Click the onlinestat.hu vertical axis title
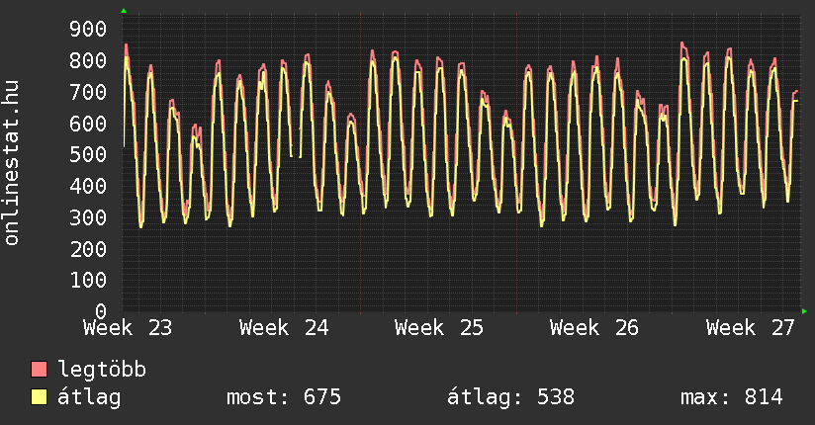The width and height of the screenshot is (815, 425). pos(11,163)
